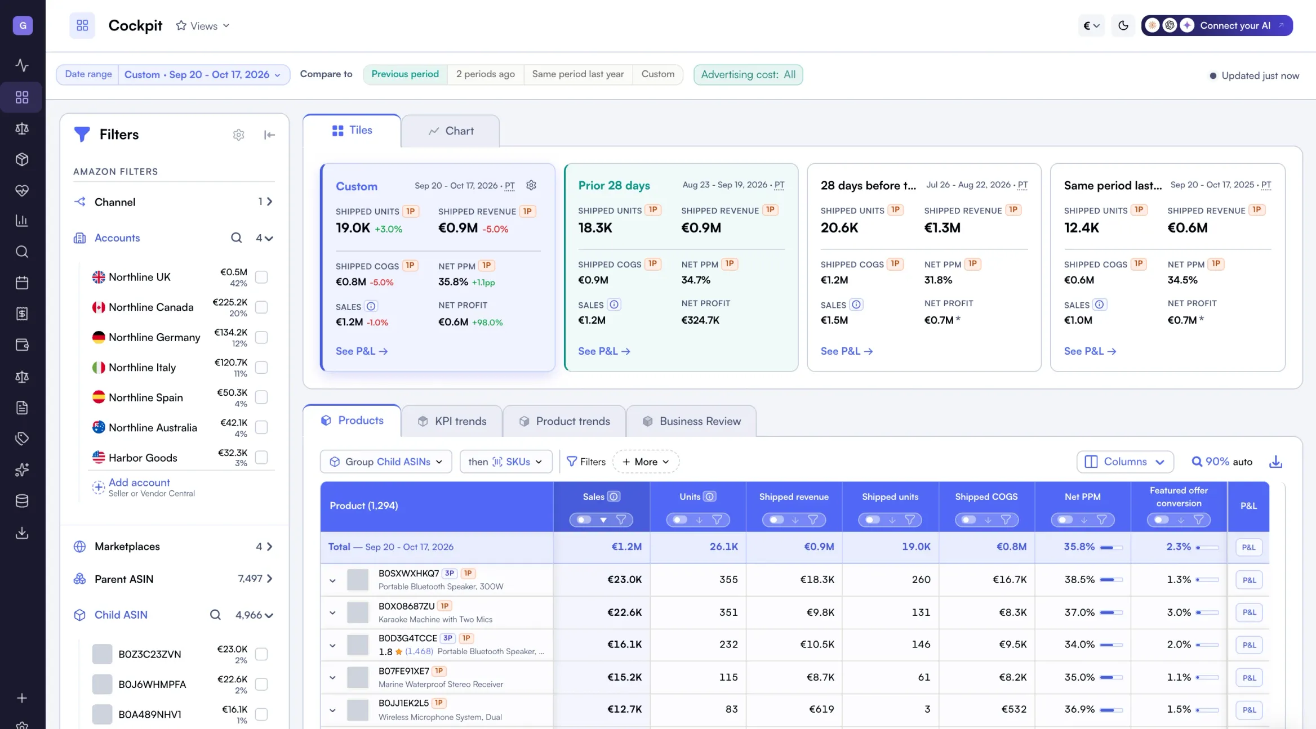Toggle the Featured offer conversion switch
The height and width of the screenshot is (729, 1316).
click(x=1161, y=520)
